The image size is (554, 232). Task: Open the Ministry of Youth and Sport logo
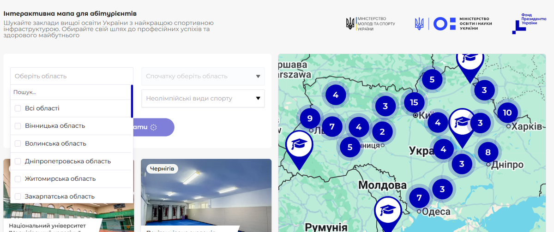click(x=370, y=24)
